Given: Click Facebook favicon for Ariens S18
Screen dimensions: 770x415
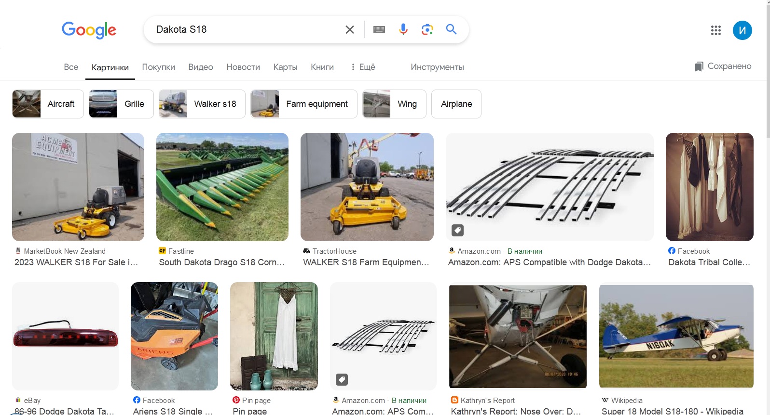Looking at the screenshot, I should pyautogui.click(x=137, y=400).
